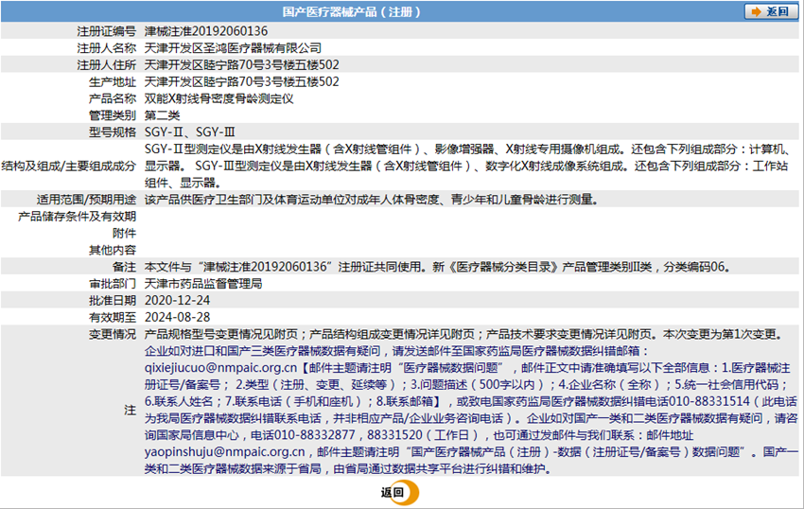
Task: Click the 注册证编号 label
Action: click(107, 31)
